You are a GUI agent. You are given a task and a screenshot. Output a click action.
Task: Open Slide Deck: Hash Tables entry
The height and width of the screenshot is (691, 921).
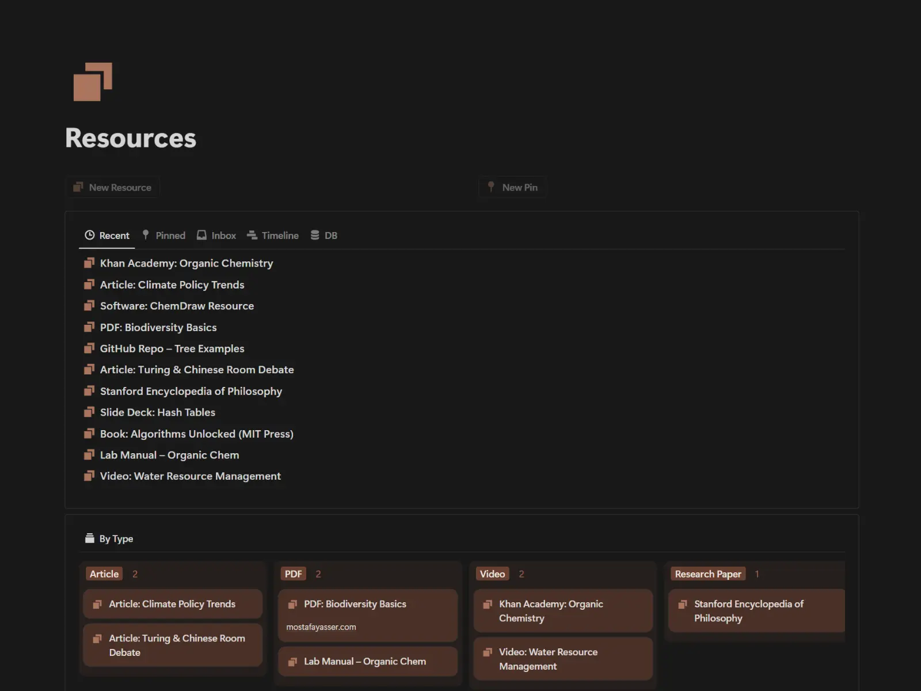157,412
